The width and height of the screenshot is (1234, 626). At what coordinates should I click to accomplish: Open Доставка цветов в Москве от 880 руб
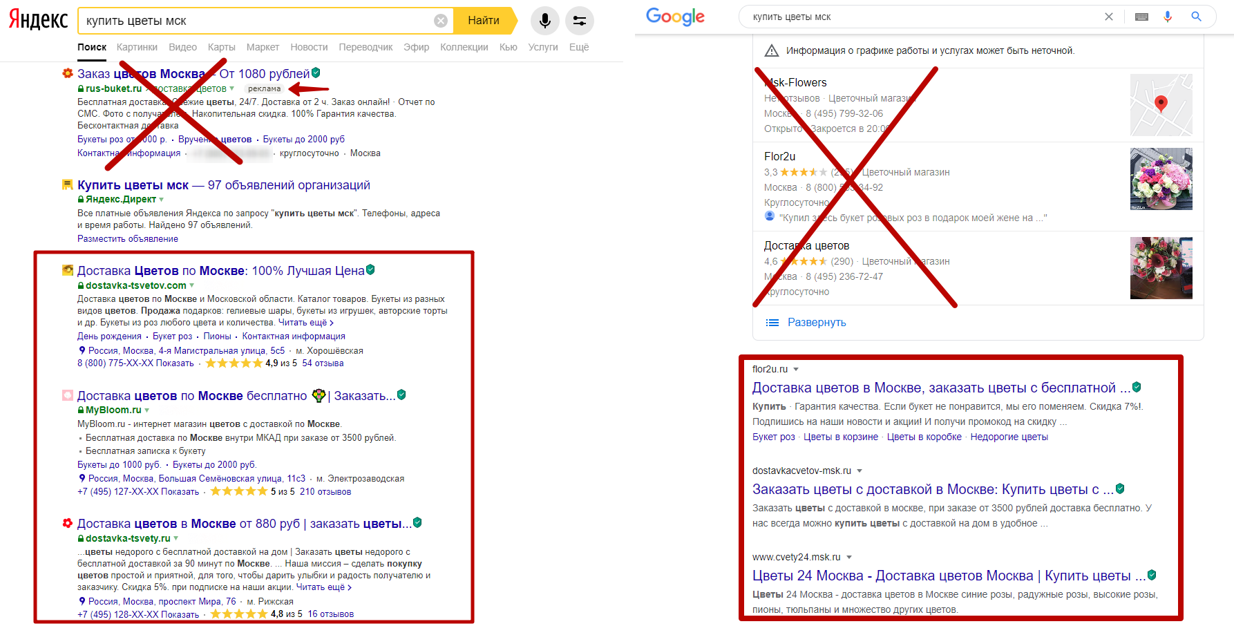point(245,524)
